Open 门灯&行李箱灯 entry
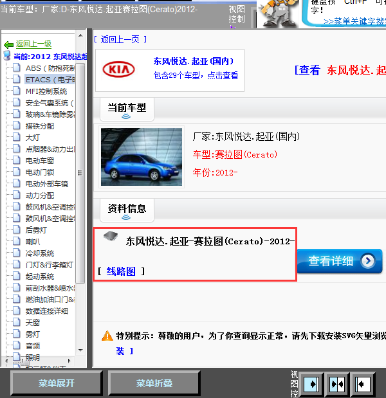Viewport: 386px width, 398px height. coord(49,265)
